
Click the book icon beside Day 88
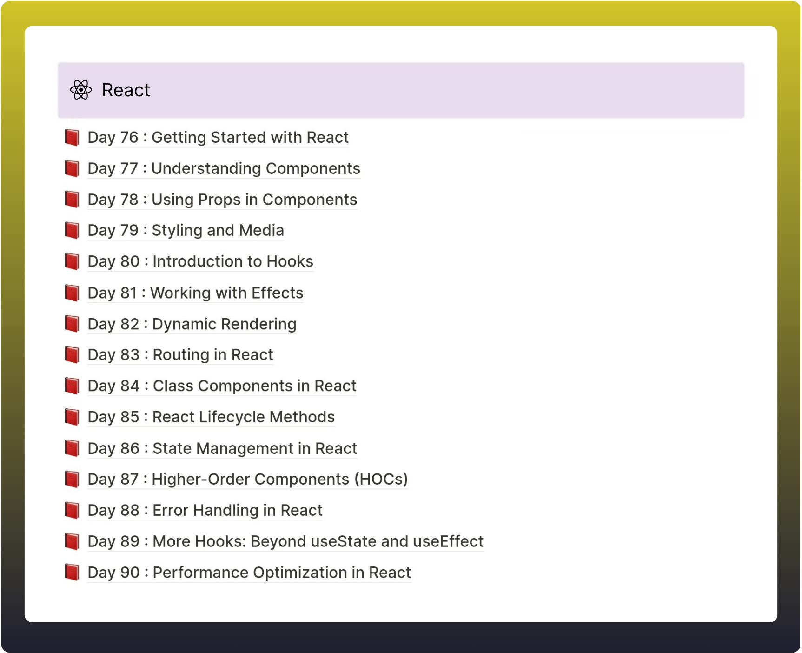[72, 510]
